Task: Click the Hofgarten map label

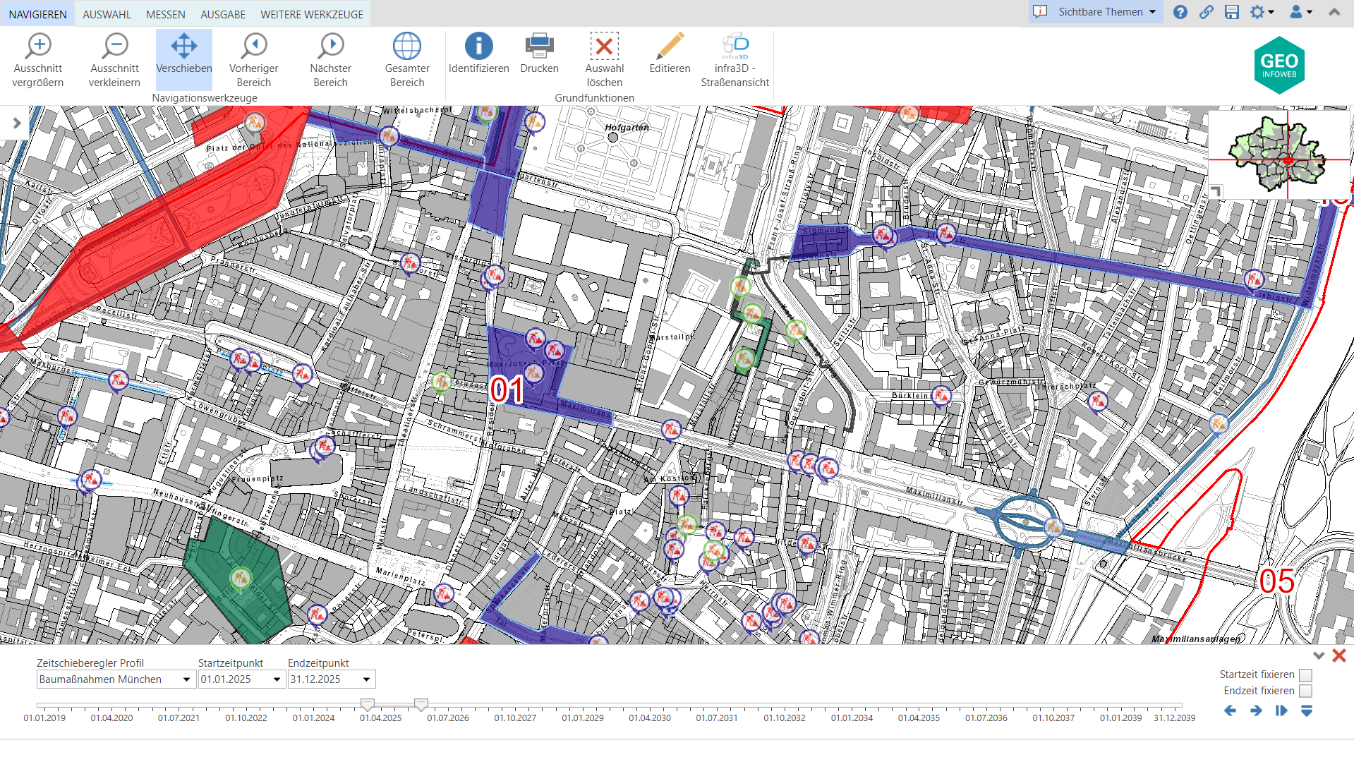Action: pyautogui.click(x=627, y=128)
